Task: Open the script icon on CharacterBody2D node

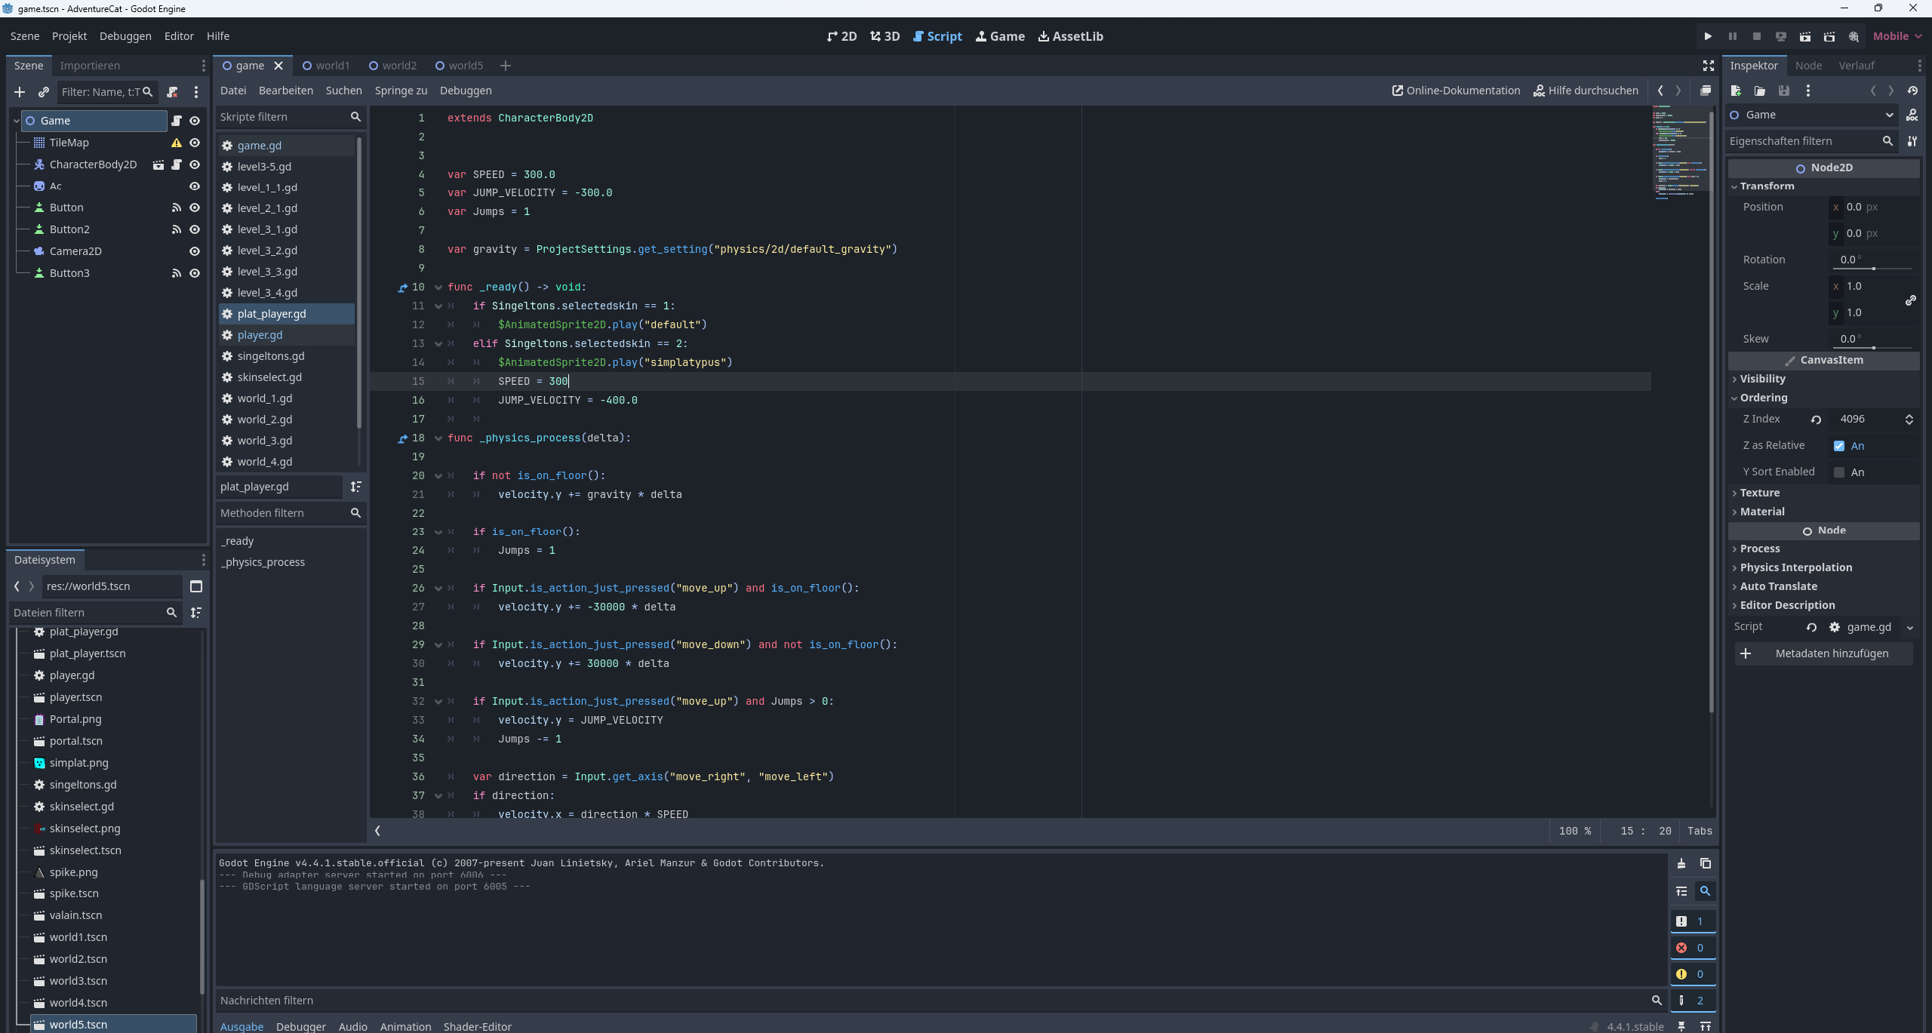Action: [177, 164]
